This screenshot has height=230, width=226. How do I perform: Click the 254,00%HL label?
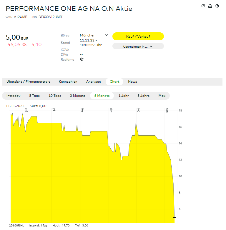(x=16, y=226)
